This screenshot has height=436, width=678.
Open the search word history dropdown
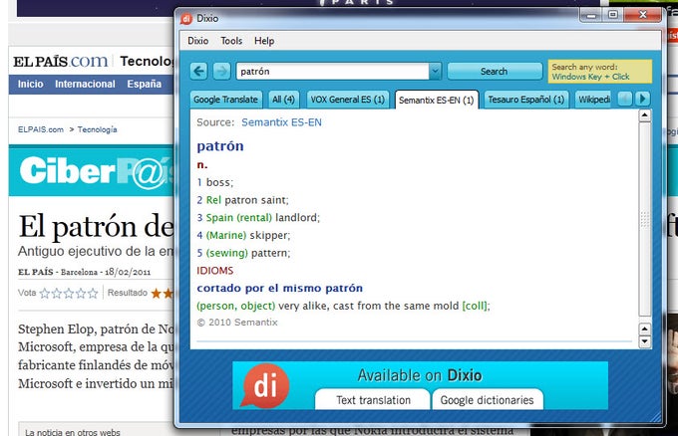click(435, 72)
